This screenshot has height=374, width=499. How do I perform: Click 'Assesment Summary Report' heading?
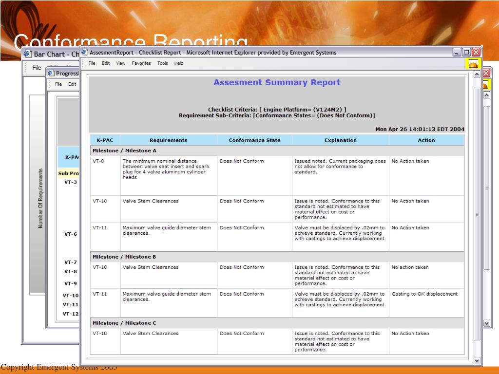point(277,82)
